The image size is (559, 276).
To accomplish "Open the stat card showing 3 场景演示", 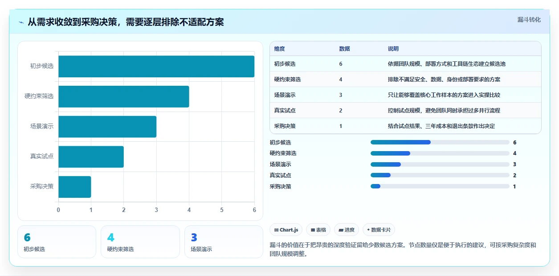I will pyautogui.click(x=224, y=242).
